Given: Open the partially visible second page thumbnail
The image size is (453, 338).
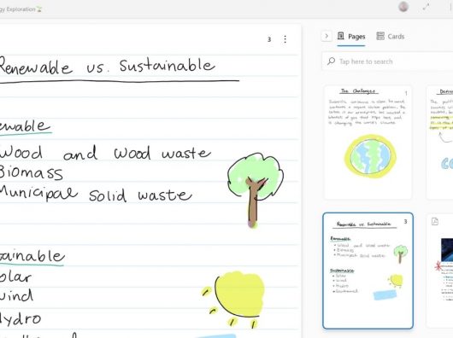Looking at the screenshot, I should point(439,143).
